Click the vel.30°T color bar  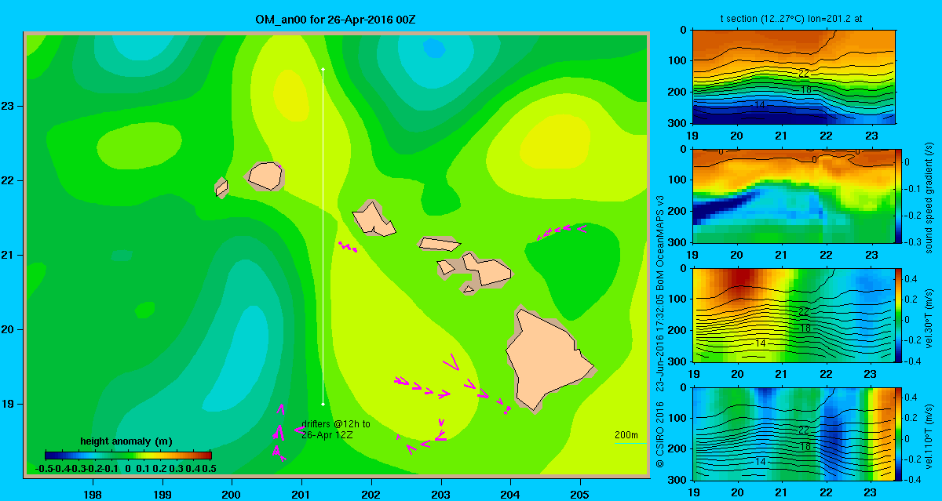(900, 314)
